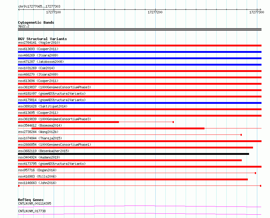Open nsv416983 (Mills2006) variant label

(x=37, y=176)
